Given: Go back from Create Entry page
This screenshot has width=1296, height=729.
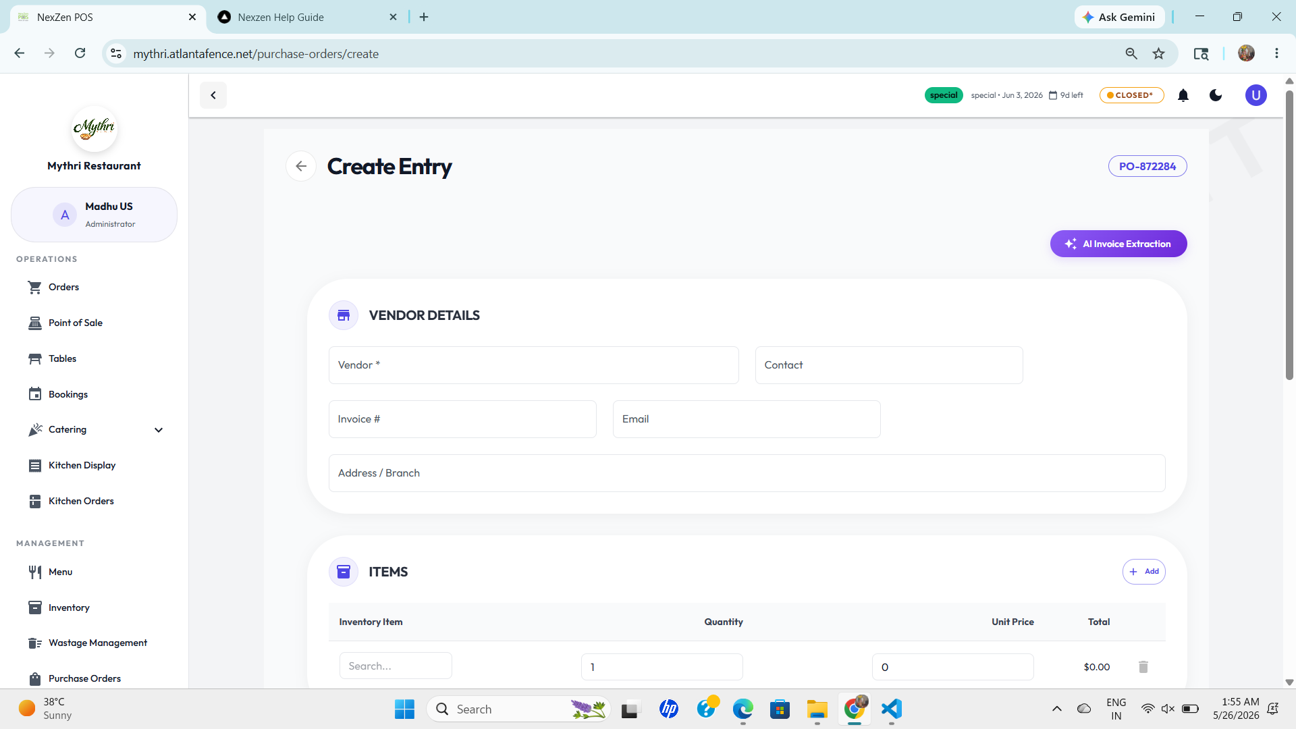Looking at the screenshot, I should [301, 166].
